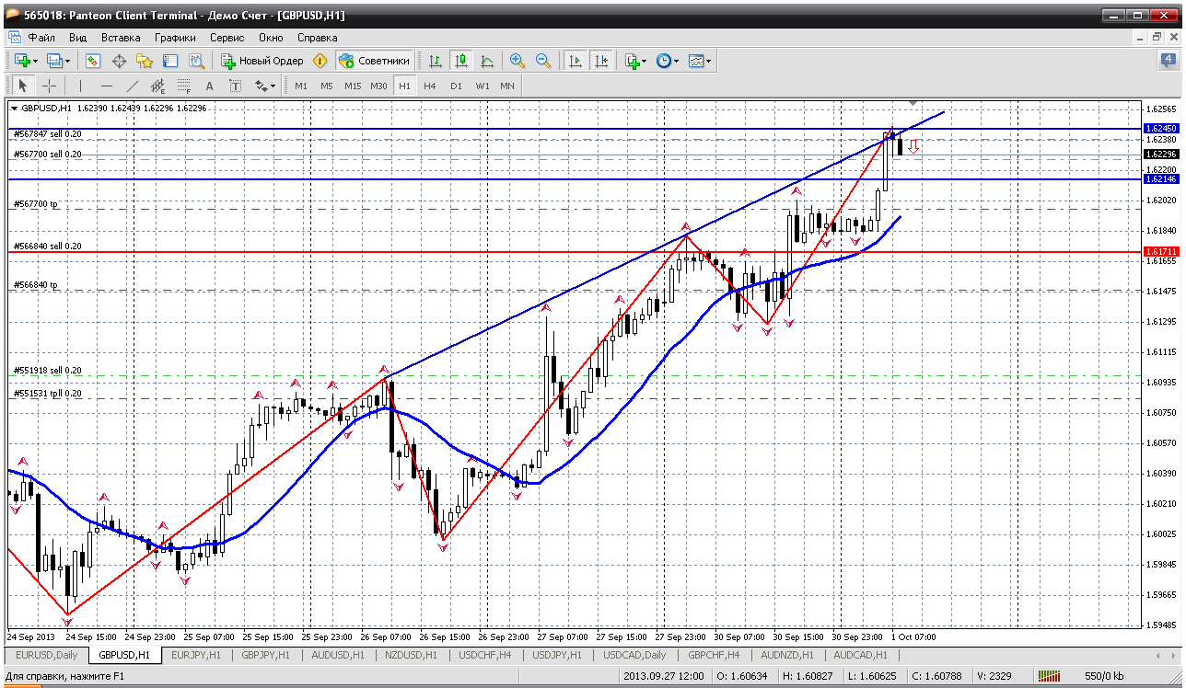This screenshot has height=688, width=1186.
Task: Open the Файл menu
Action: (x=41, y=38)
